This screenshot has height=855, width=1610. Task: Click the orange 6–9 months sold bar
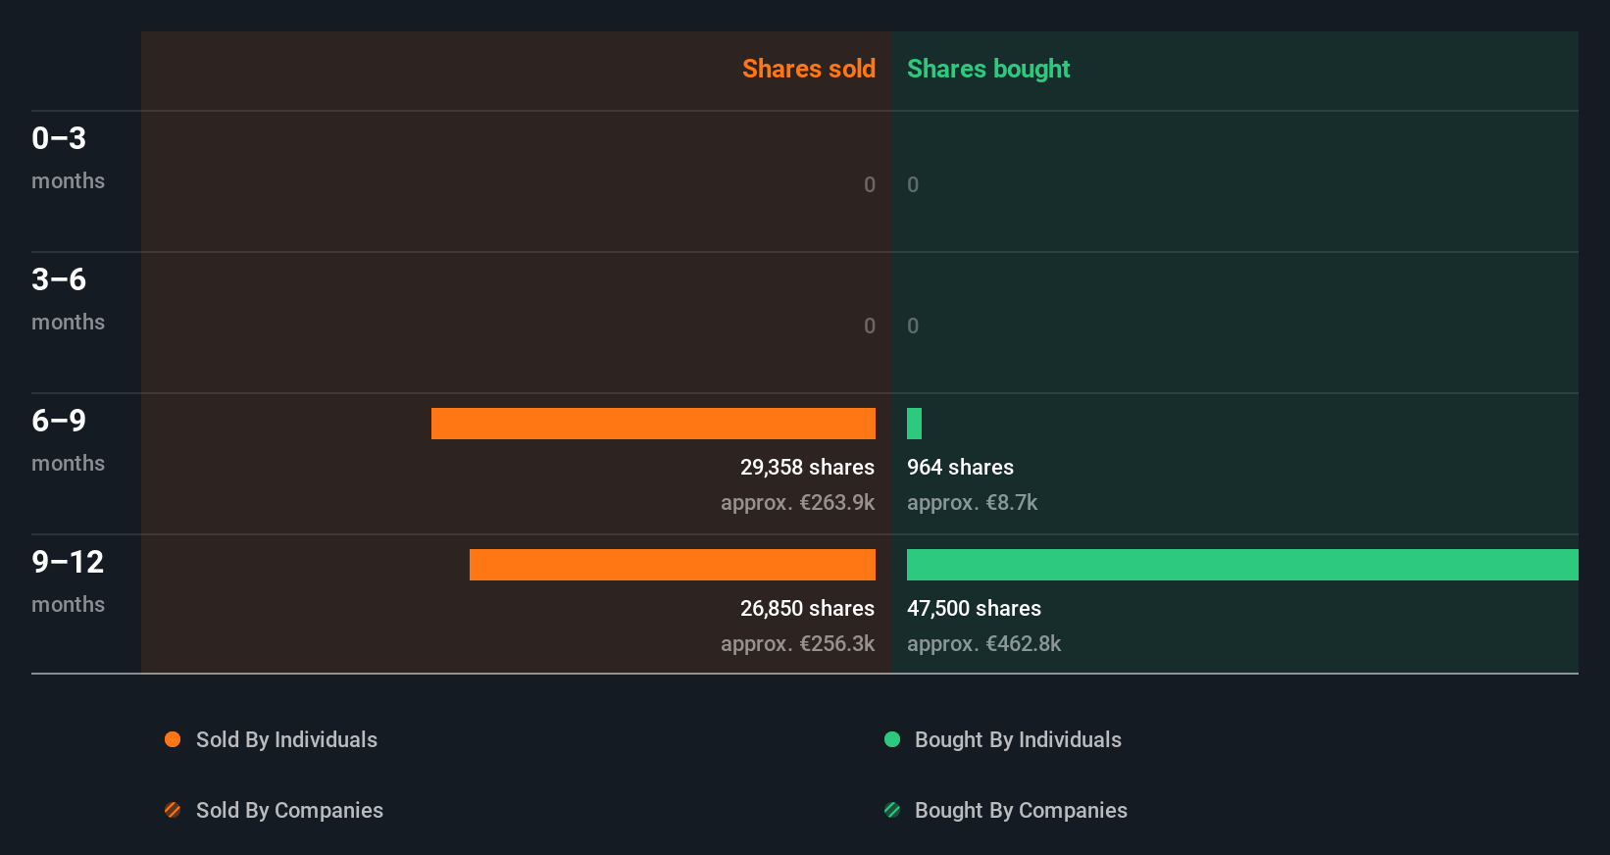click(653, 424)
